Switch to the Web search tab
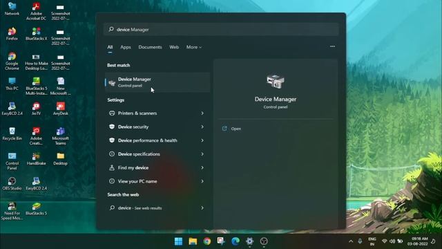The width and height of the screenshot is (442, 249). (174, 47)
